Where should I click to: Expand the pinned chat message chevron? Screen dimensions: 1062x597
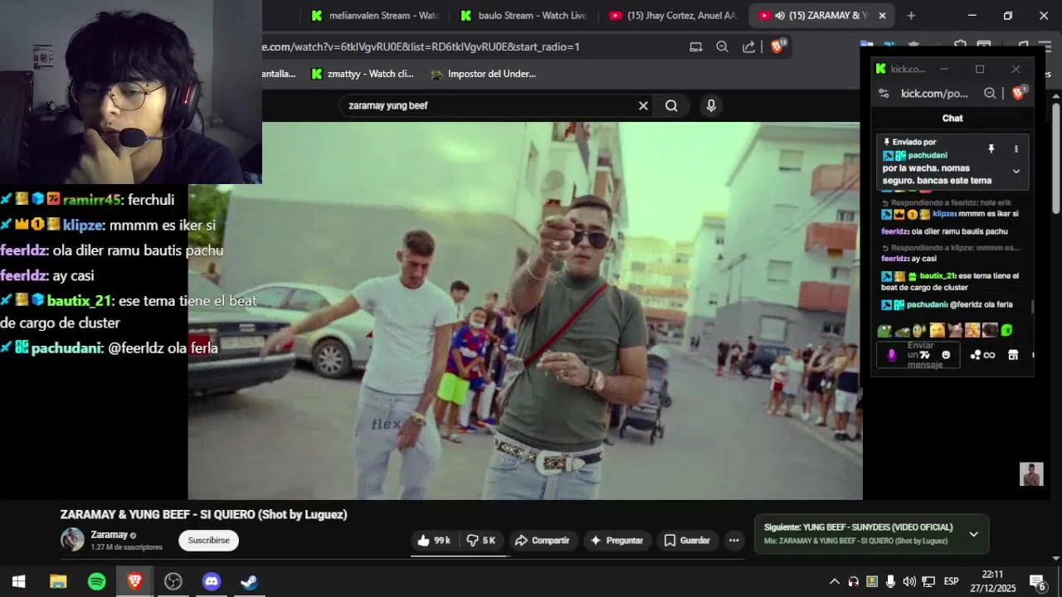click(1016, 172)
